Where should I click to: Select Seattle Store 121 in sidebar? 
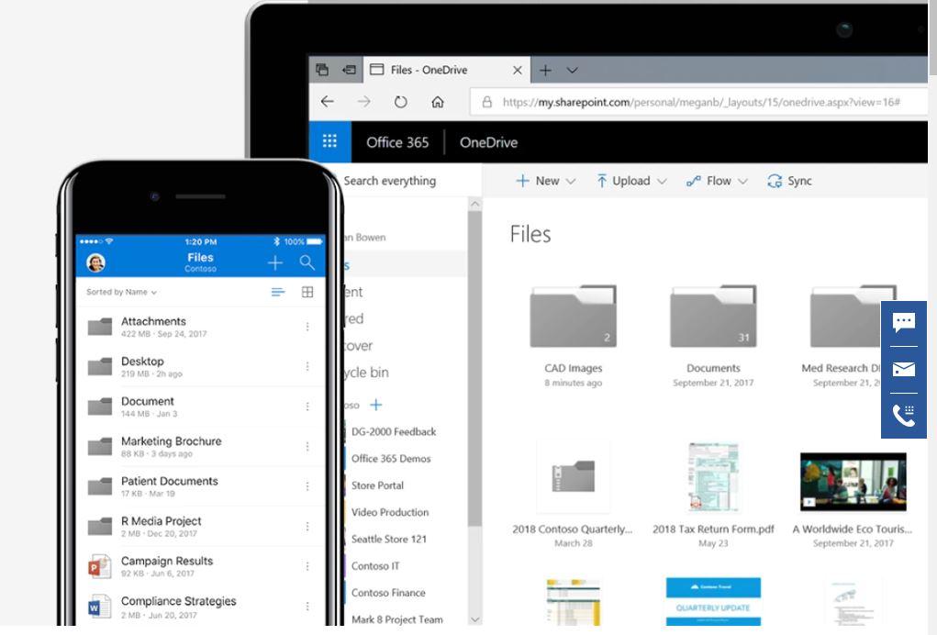(389, 539)
